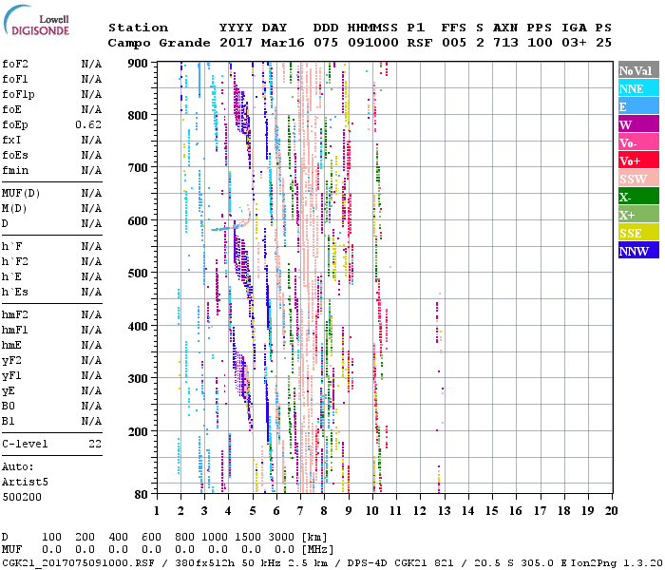This screenshot has height=570, width=665.
Task: Click the station name Campo Grande
Action: pos(159,43)
